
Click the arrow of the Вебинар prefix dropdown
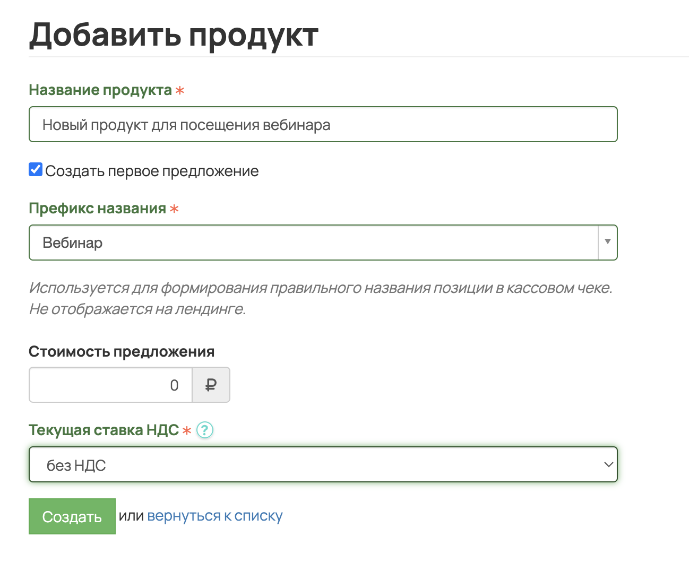pos(608,243)
